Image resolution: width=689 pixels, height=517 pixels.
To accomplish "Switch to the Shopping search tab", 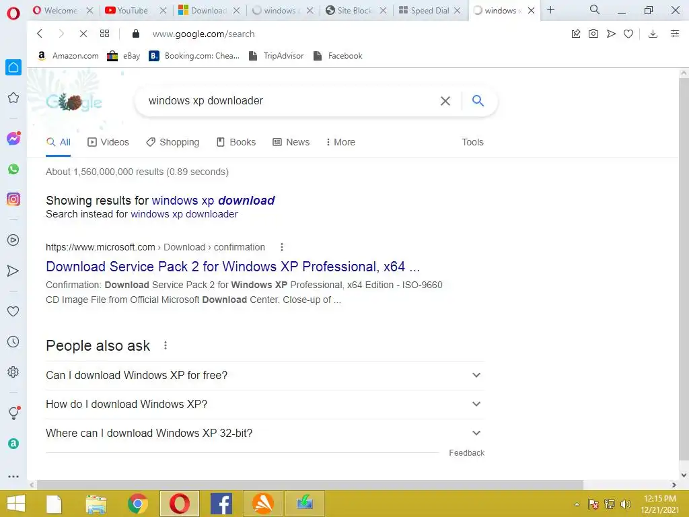I will click(173, 142).
